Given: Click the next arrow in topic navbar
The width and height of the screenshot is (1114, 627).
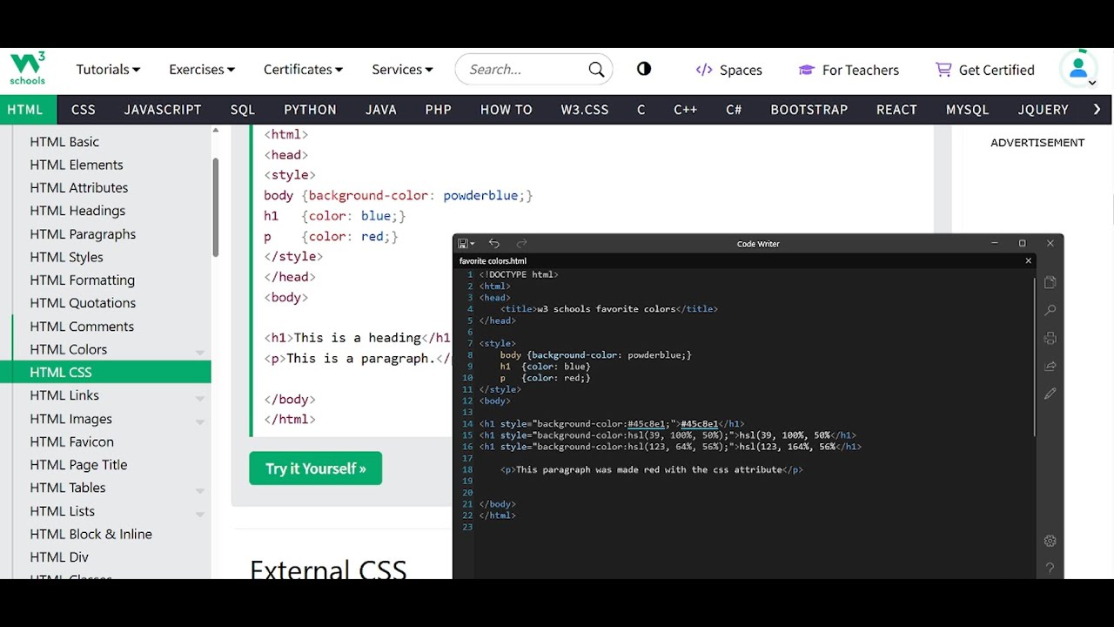Looking at the screenshot, I should pyautogui.click(x=1097, y=109).
